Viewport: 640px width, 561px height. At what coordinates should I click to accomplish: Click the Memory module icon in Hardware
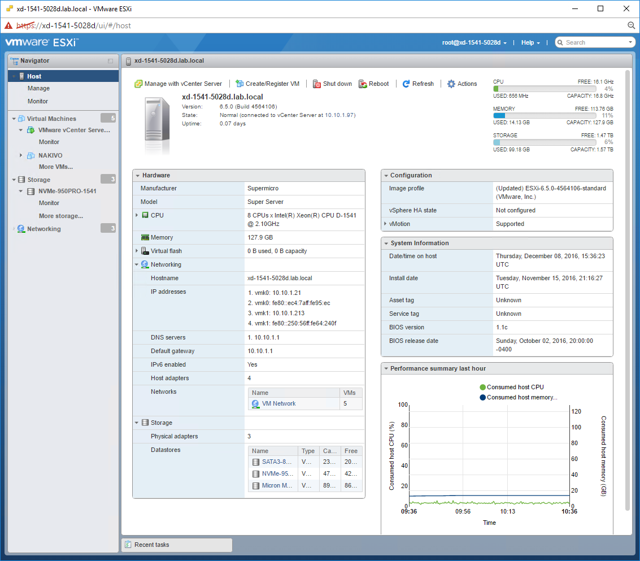(145, 237)
